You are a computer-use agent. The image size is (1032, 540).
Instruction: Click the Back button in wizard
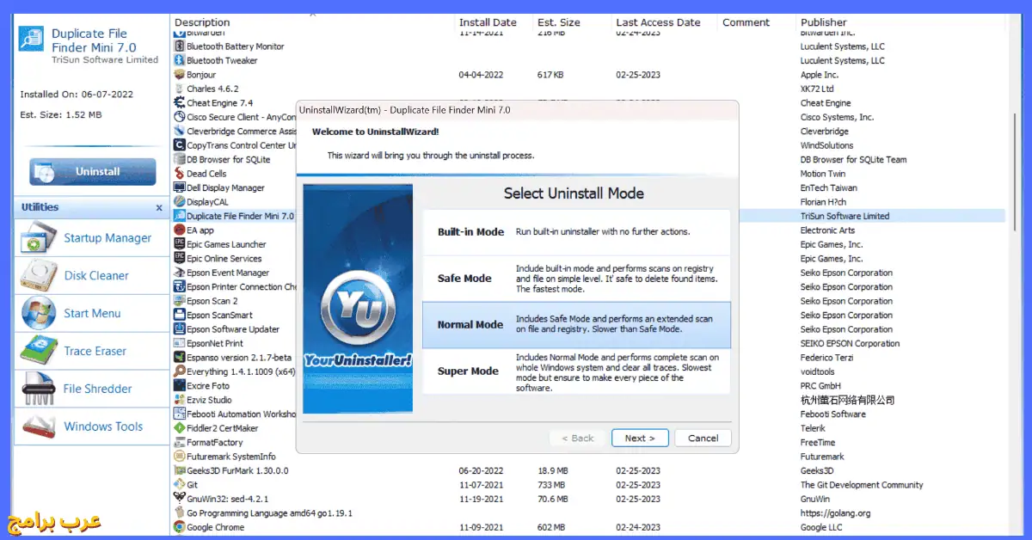click(x=578, y=438)
